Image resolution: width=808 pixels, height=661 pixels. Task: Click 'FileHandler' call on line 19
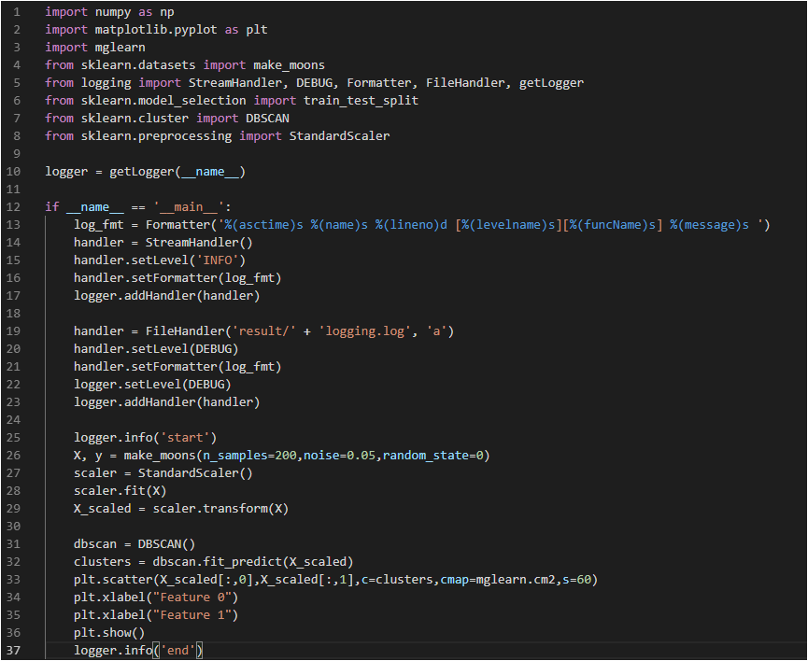185,331
